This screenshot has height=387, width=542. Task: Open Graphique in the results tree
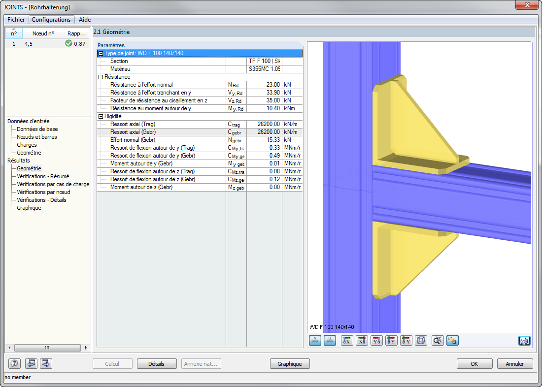click(x=29, y=208)
